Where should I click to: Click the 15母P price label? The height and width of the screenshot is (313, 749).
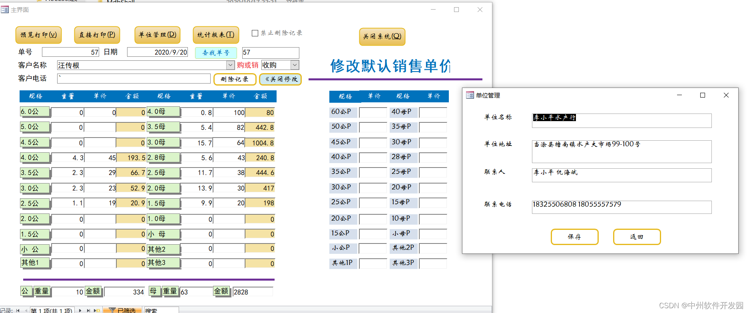pos(404,202)
